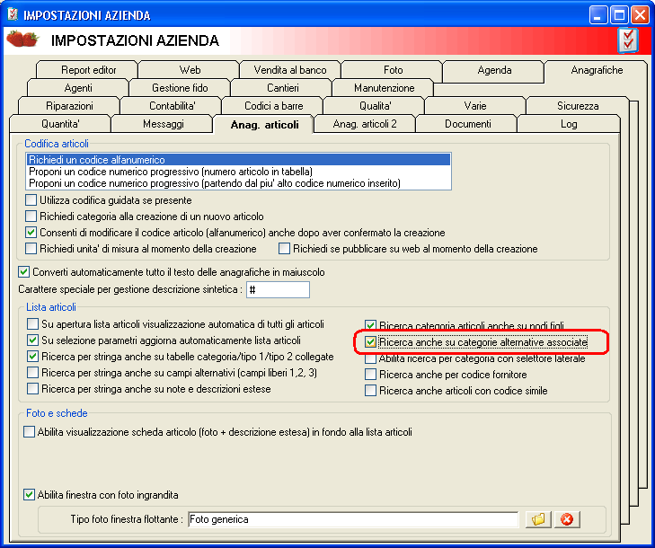Uncheck Ricerca categoria articoli anche su nodi figli
The width and height of the screenshot is (655, 548).
[x=370, y=325]
